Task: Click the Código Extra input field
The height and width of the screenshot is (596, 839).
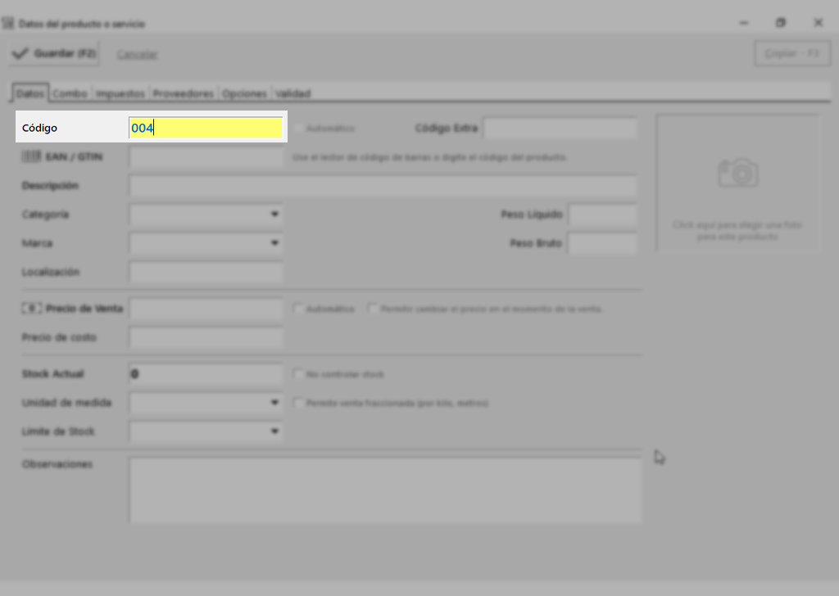Action: (560, 129)
